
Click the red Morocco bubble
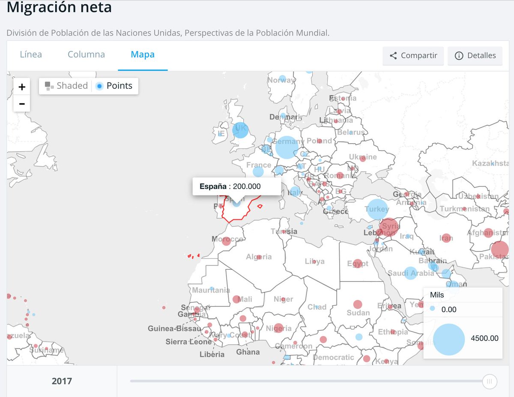227,241
